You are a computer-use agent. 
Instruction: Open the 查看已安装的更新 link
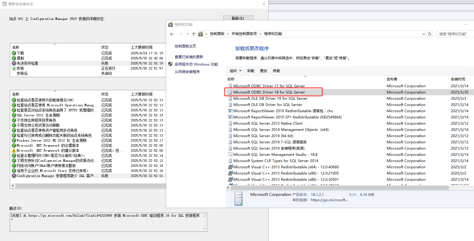189,57
